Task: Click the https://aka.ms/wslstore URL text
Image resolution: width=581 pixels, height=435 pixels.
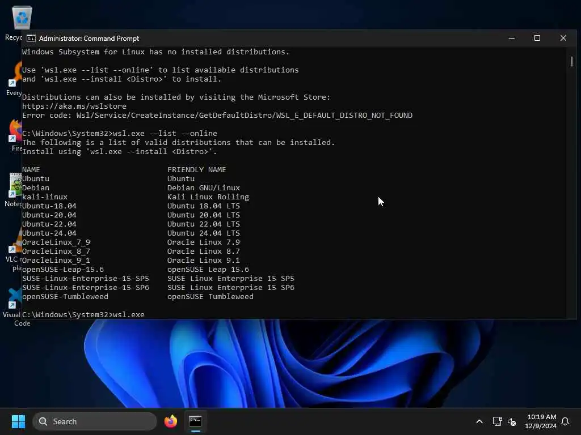Action: (74, 106)
